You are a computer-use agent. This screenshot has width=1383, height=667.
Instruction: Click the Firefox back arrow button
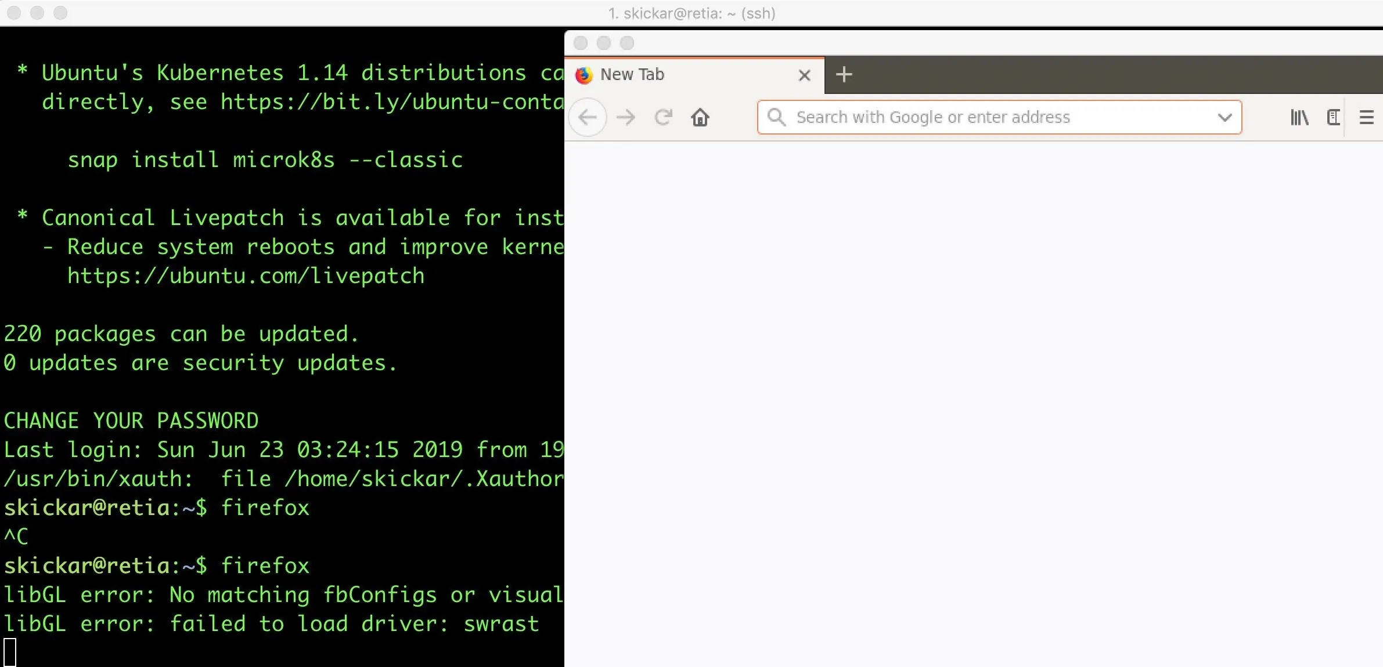pyautogui.click(x=588, y=118)
